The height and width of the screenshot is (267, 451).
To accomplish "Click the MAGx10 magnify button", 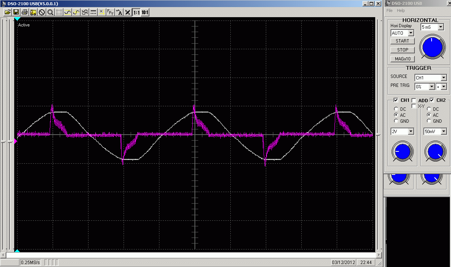I will [x=402, y=59].
